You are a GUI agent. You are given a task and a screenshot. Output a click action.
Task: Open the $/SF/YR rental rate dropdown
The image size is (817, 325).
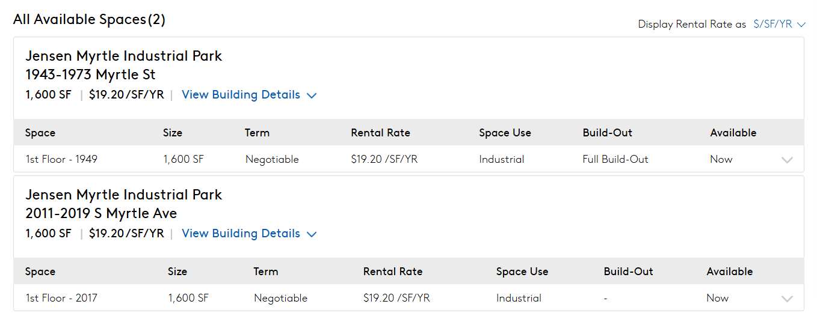tap(779, 25)
